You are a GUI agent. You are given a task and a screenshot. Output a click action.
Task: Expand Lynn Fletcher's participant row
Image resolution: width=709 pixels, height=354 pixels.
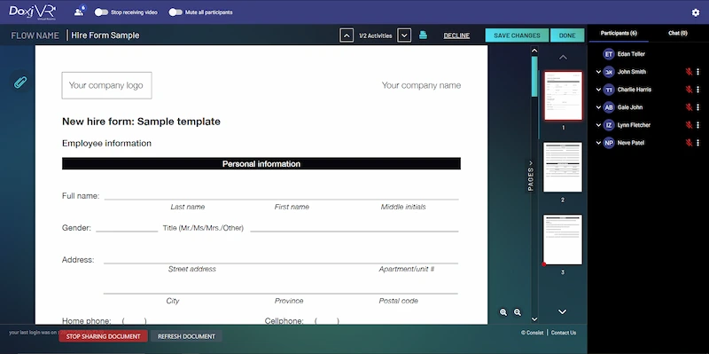coord(599,125)
